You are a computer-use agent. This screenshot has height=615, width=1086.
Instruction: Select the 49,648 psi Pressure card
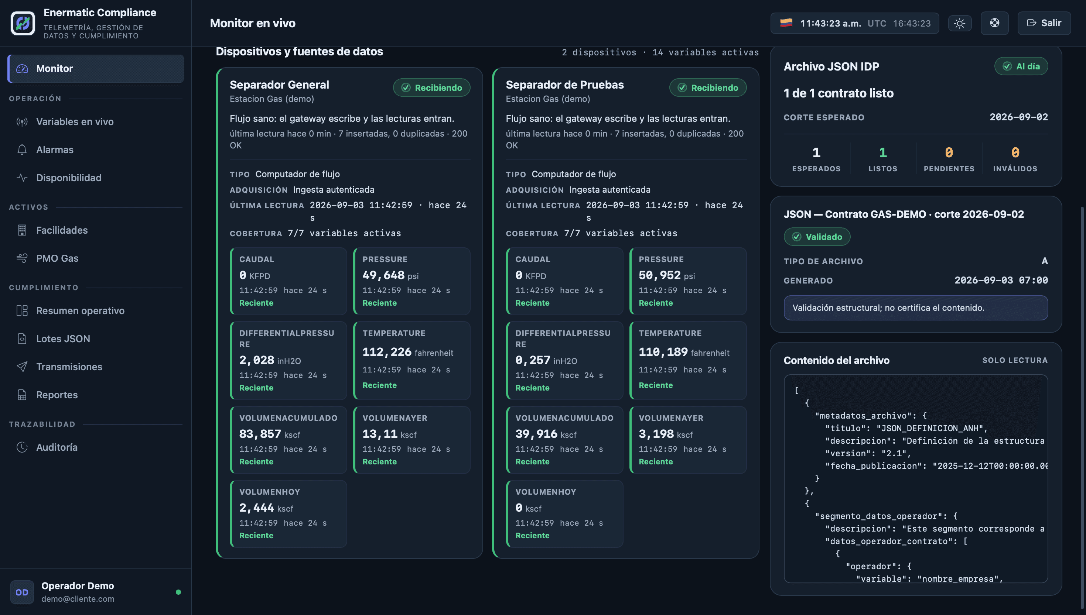point(411,281)
